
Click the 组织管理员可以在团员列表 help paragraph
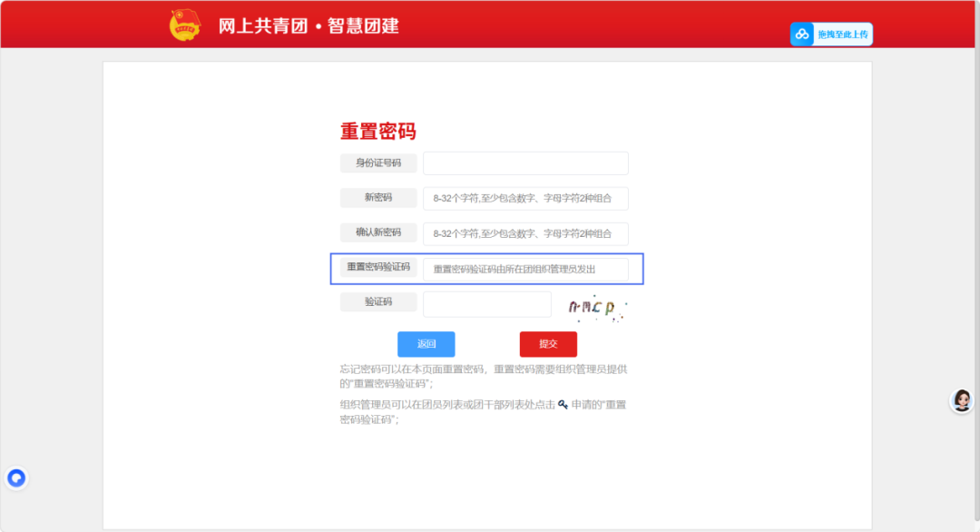click(x=483, y=412)
